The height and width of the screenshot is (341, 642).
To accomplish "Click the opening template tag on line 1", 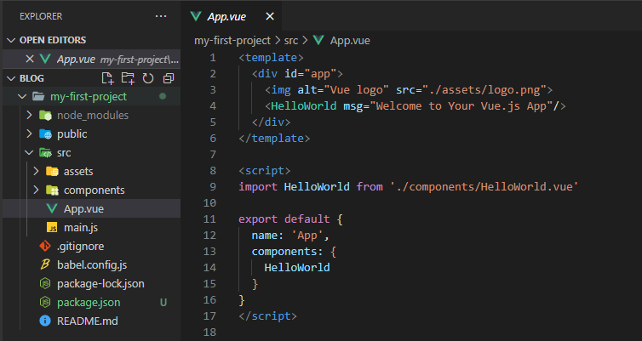I will pyautogui.click(x=271, y=58).
